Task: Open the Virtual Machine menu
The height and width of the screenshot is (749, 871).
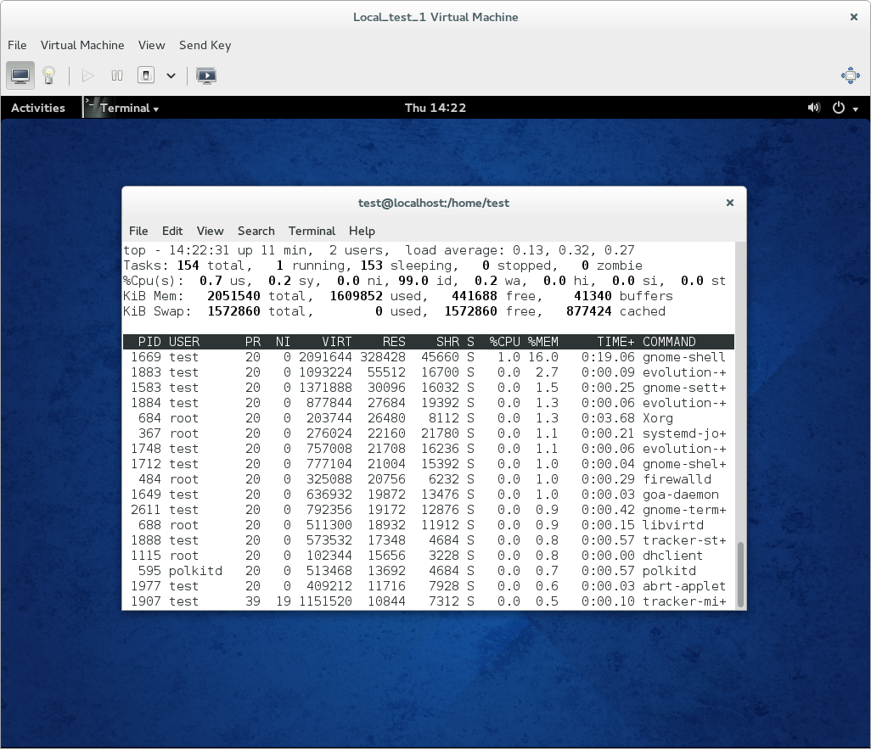Action: pyautogui.click(x=82, y=45)
